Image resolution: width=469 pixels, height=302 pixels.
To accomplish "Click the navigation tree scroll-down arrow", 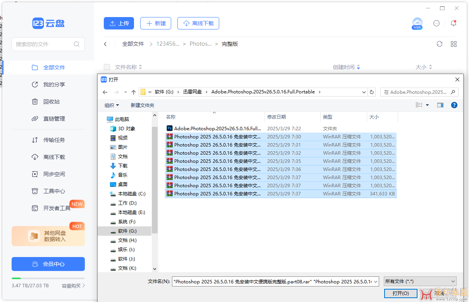I will point(155,269).
